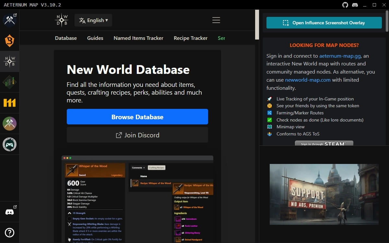
Task: Click the NWDB compass logo in the page header
Action: (62, 20)
